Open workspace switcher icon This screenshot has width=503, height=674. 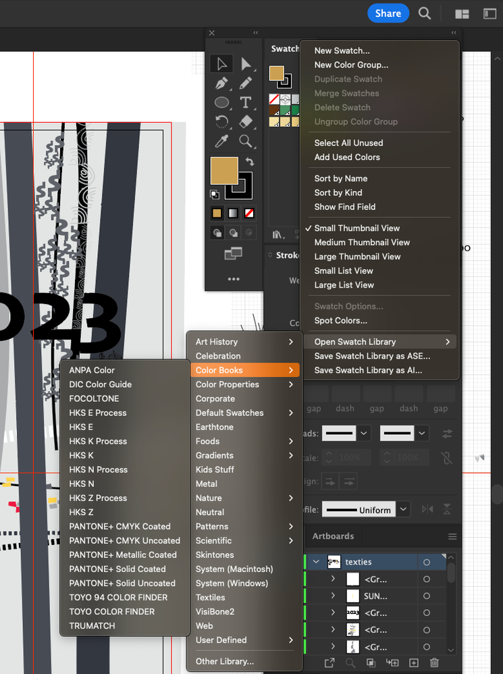coord(489,14)
